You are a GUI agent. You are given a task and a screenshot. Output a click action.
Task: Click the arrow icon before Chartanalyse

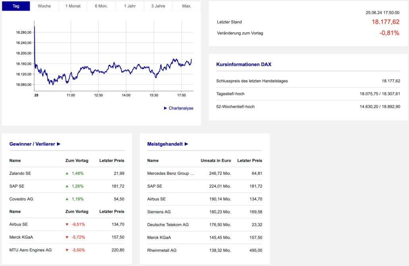(166, 108)
